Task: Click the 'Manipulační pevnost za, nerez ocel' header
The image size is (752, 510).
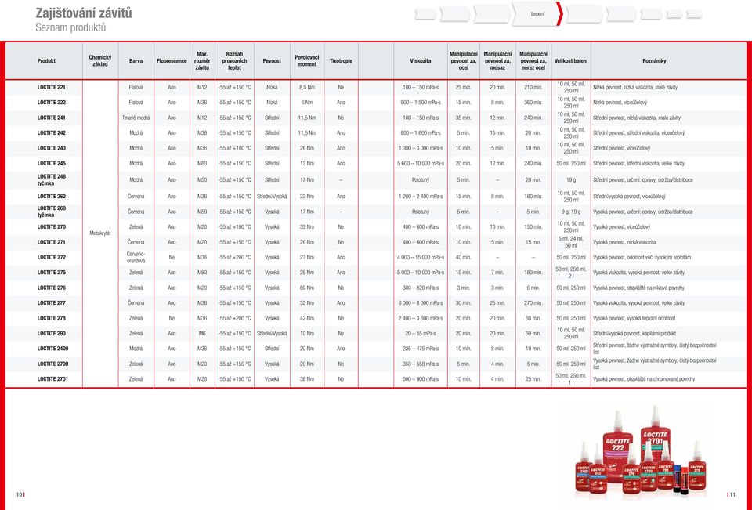Action: point(533,61)
